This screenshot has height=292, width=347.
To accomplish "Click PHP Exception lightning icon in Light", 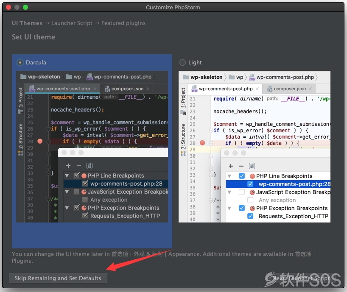I will [x=252, y=208].
